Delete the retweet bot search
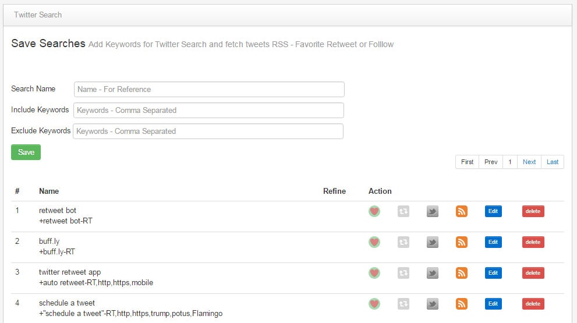The height and width of the screenshot is (323, 577). coord(533,211)
